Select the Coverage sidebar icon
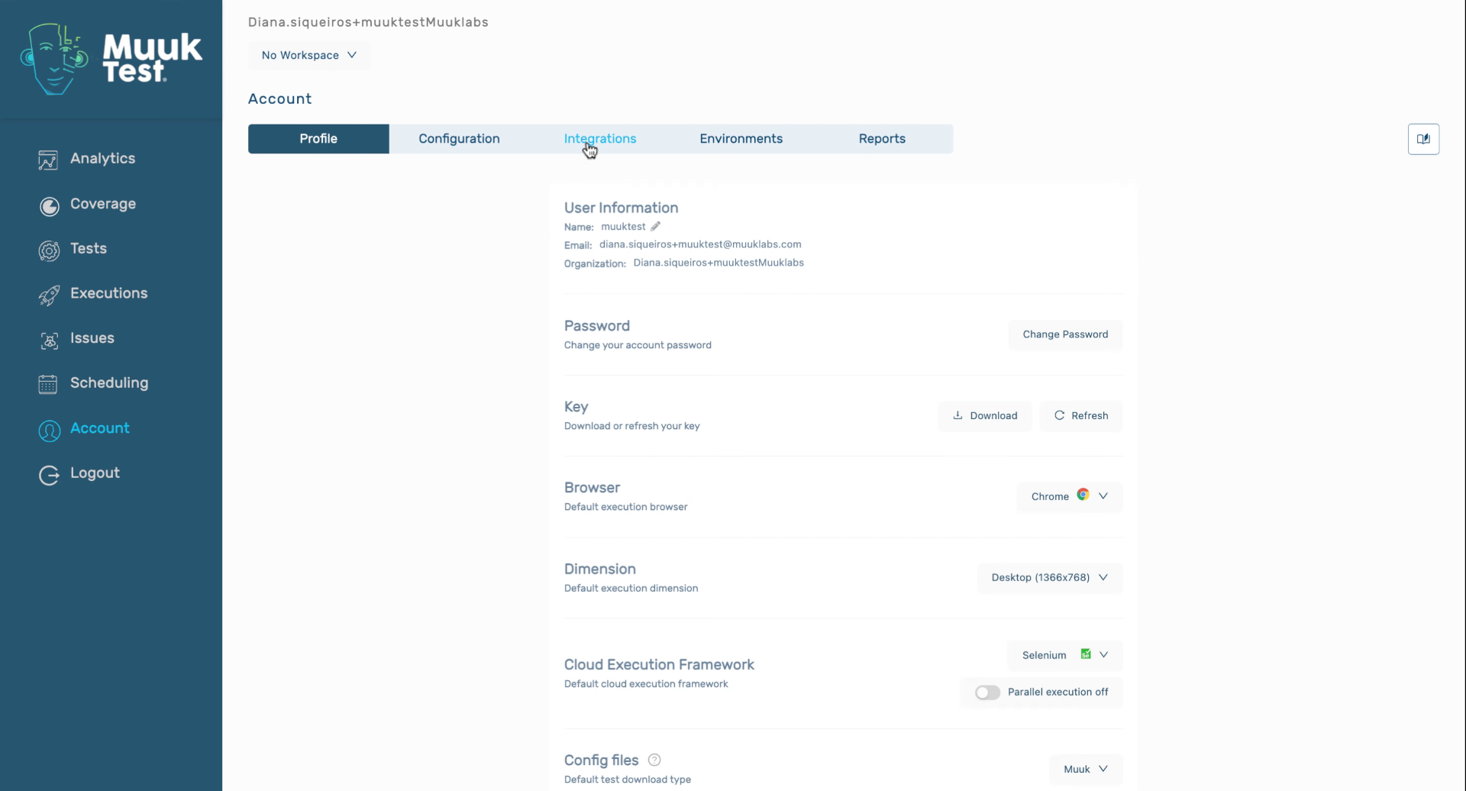Screen dimensions: 1466x791 [49, 206]
